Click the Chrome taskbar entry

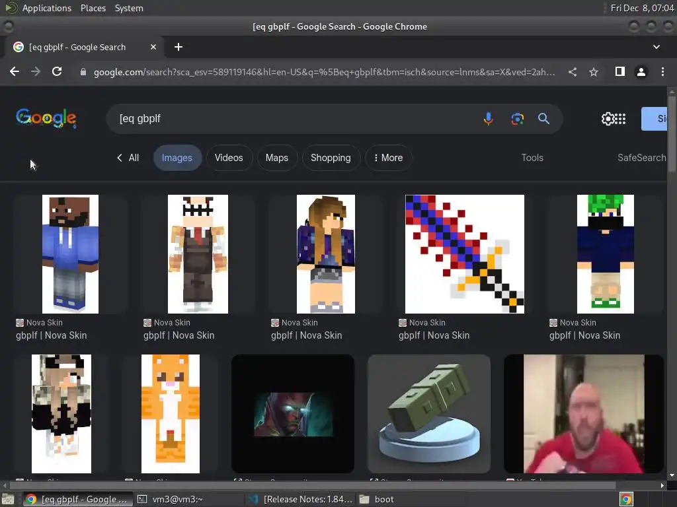point(77,499)
